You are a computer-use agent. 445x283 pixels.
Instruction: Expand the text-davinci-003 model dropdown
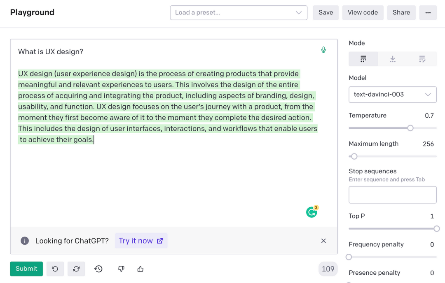pyautogui.click(x=392, y=95)
